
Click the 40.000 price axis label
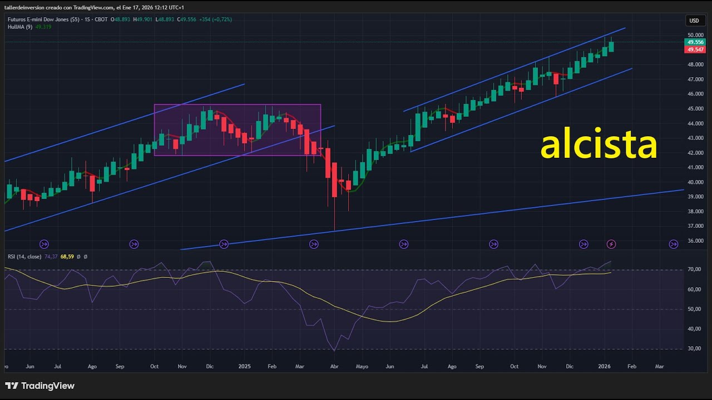(695, 182)
